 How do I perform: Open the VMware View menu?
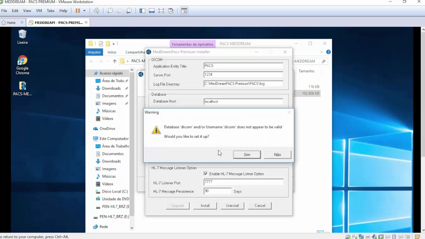pos(27,11)
